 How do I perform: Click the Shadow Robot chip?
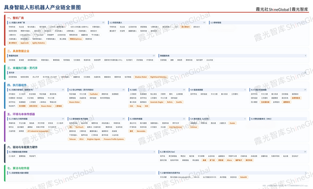[x=141, y=77]
